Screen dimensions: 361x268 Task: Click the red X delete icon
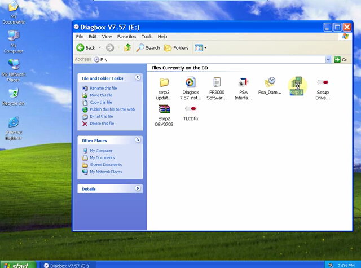click(x=85, y=124)
